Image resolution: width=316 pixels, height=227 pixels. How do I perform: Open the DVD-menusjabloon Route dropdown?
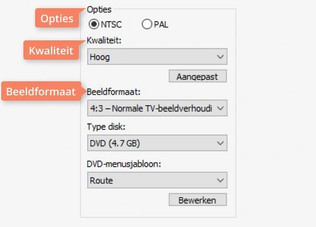click(x=157, y=180)
